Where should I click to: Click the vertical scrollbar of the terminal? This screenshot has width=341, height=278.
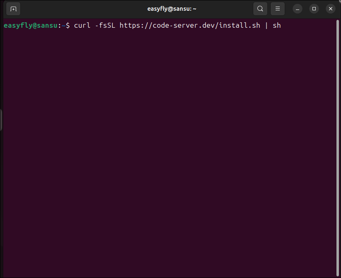(338, 148)
